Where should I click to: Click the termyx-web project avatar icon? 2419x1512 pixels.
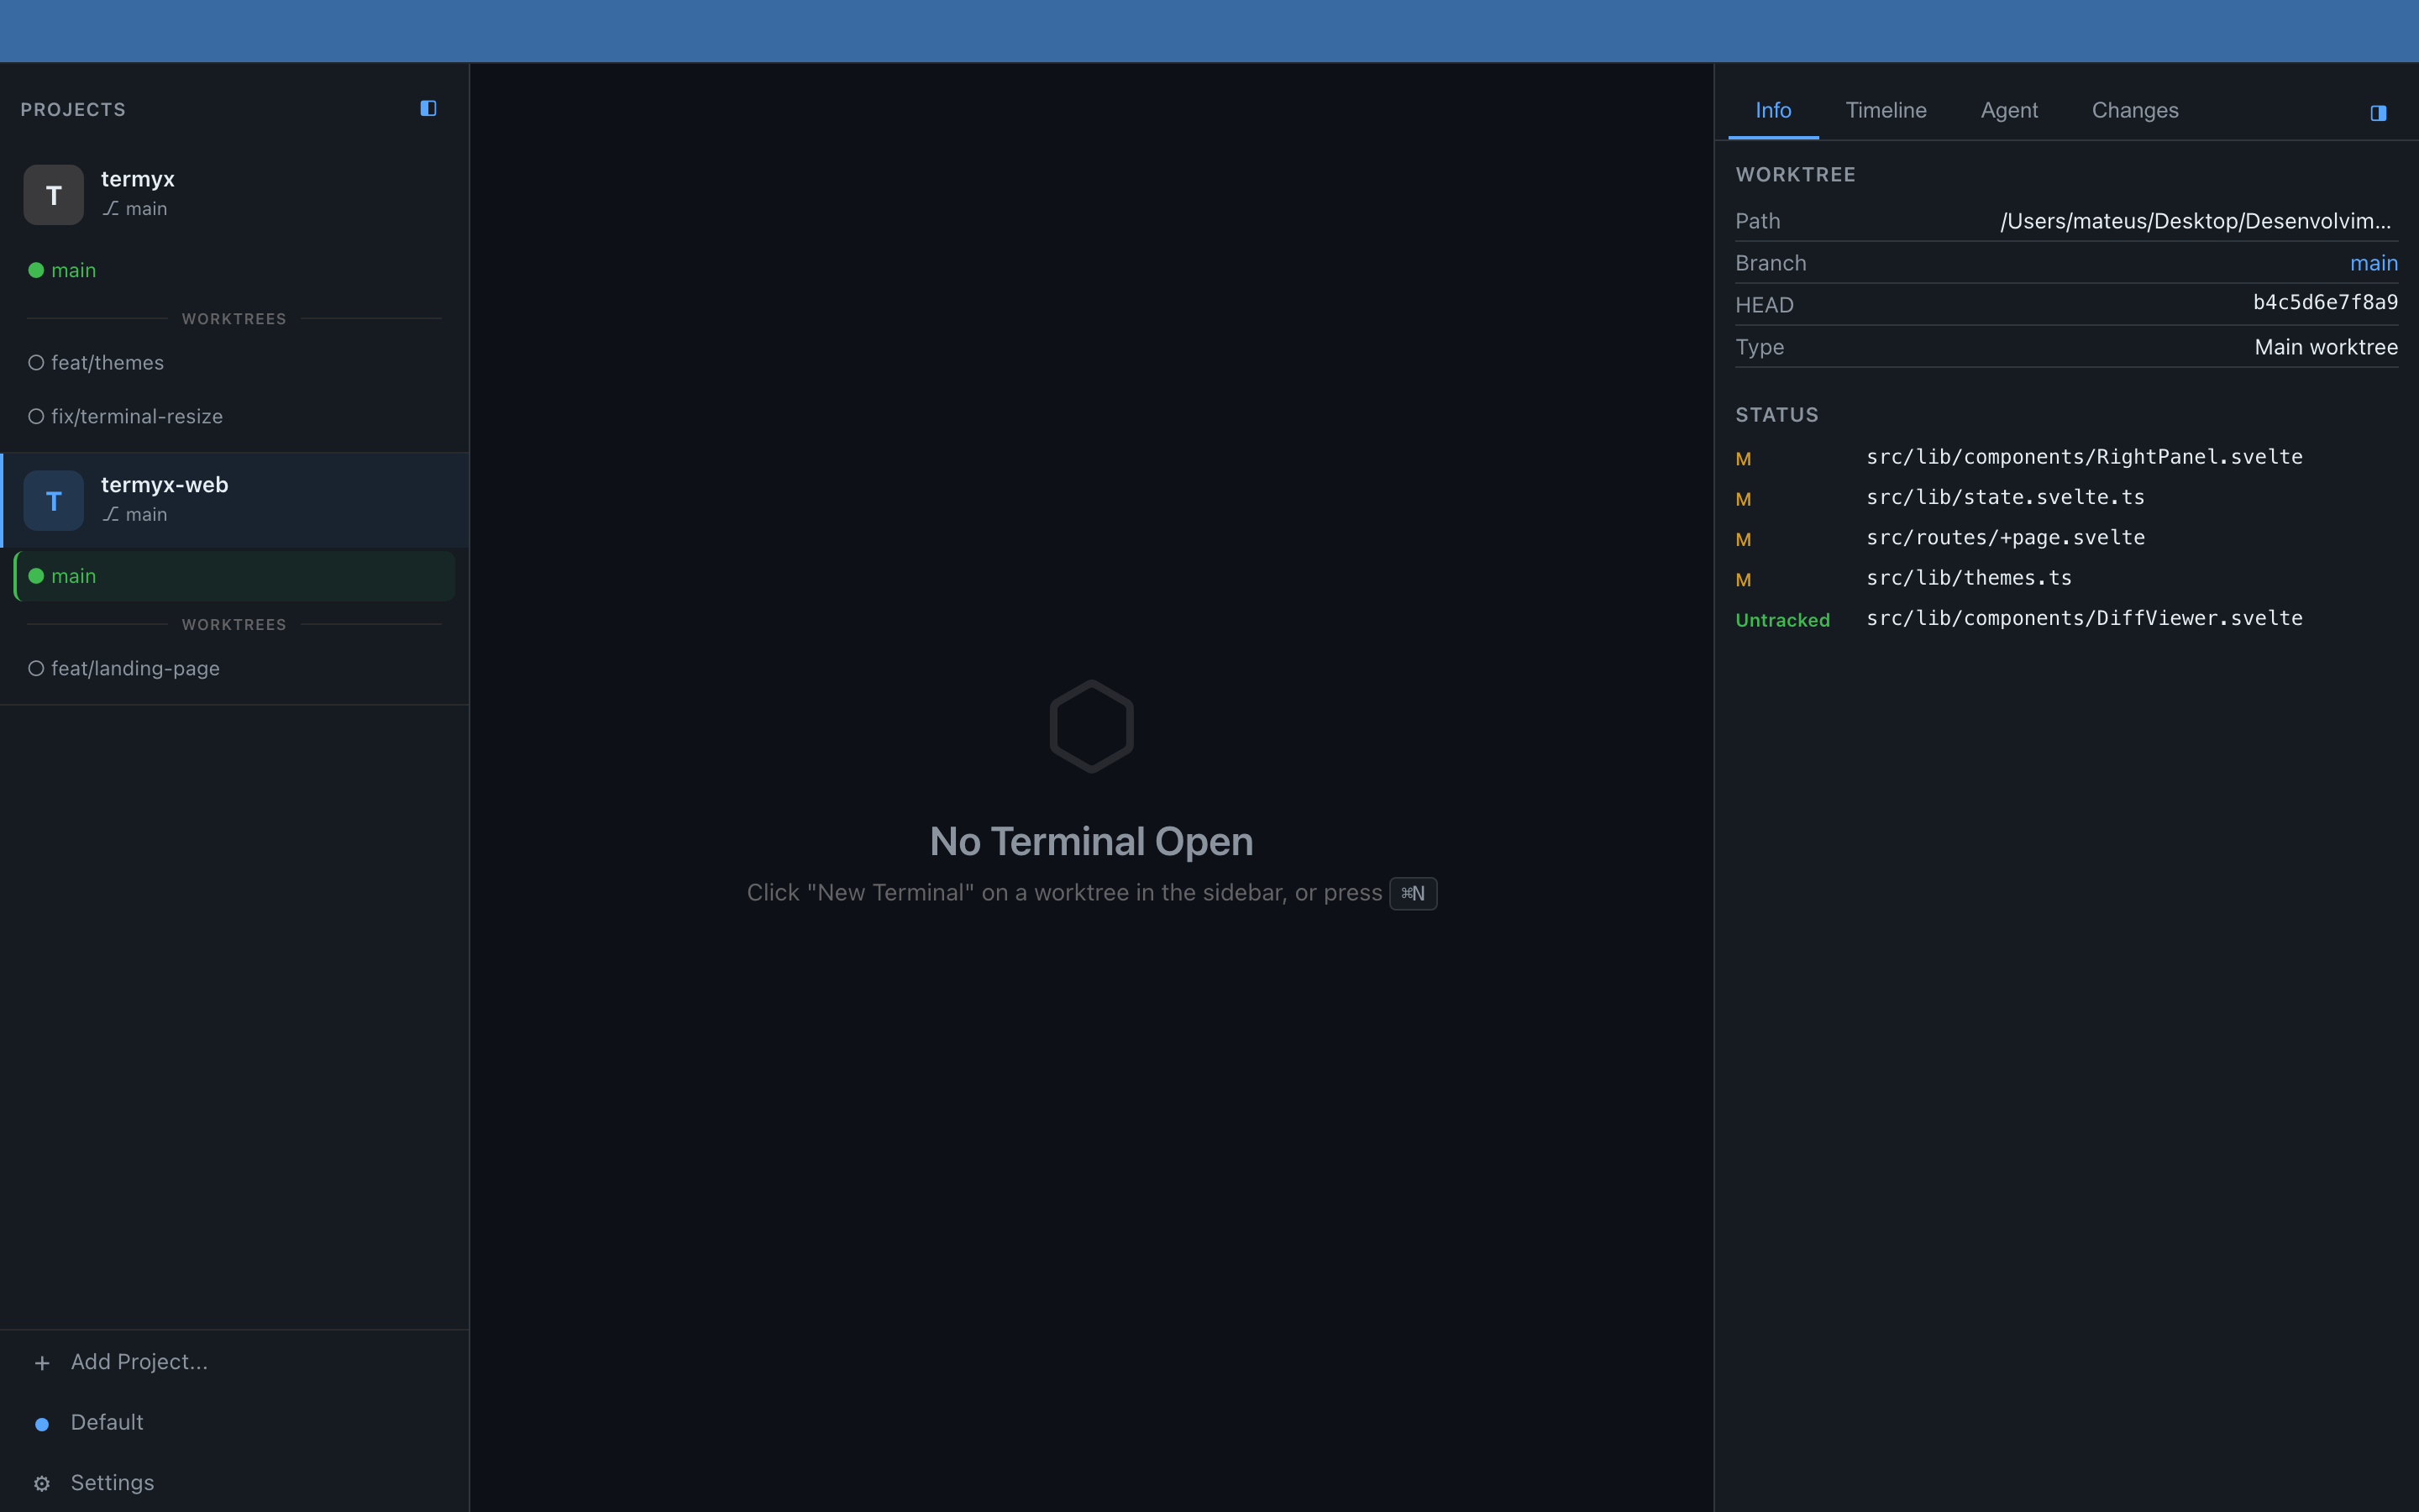(x=53, y=500)
